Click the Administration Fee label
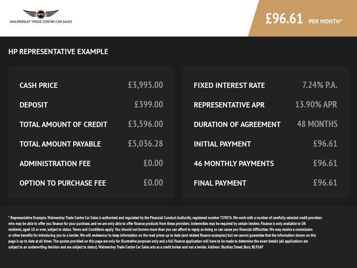 [x=55, y=163]
